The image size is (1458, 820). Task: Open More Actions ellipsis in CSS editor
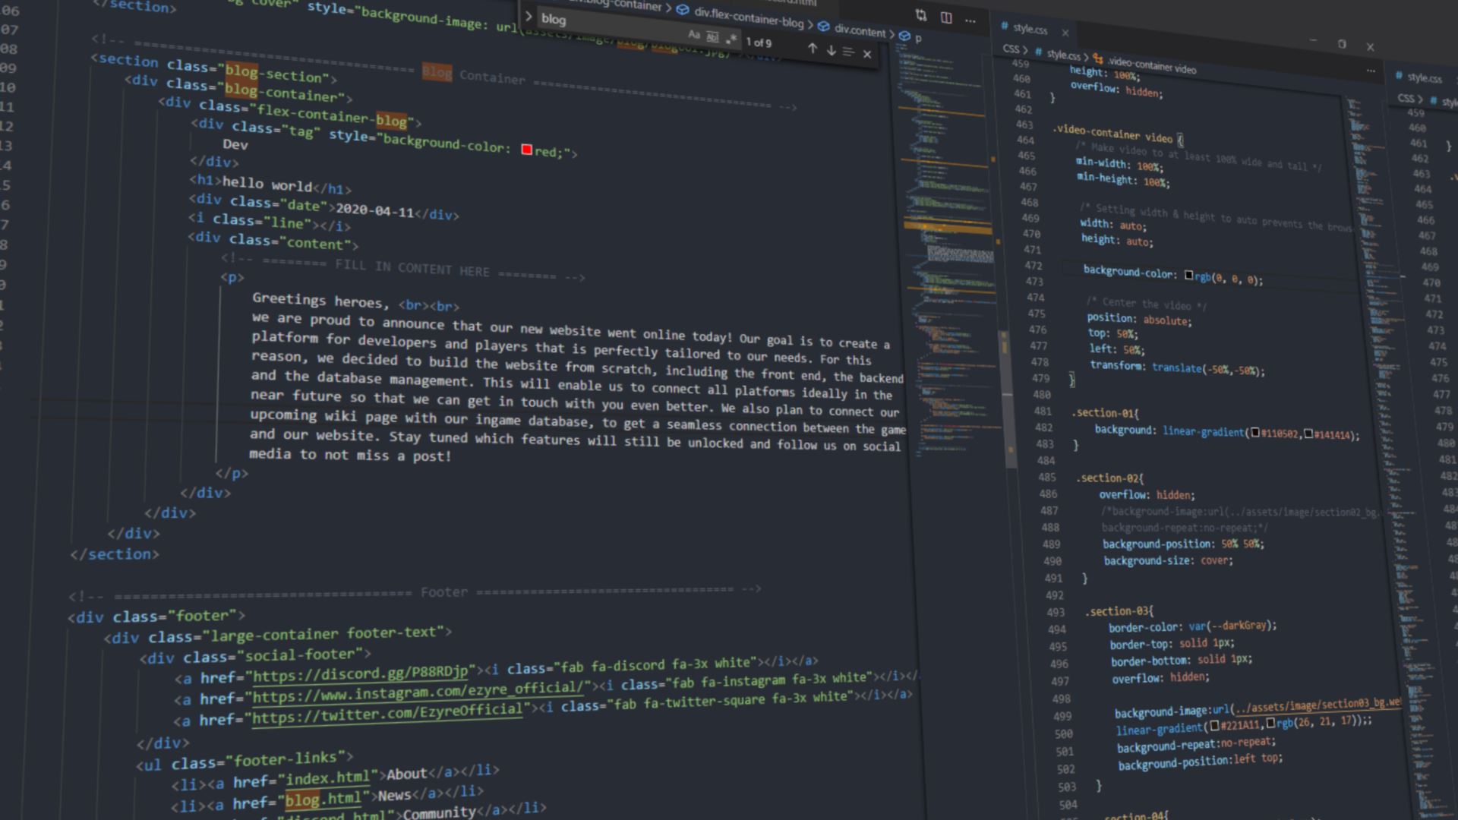click(x=1371, y=71)
